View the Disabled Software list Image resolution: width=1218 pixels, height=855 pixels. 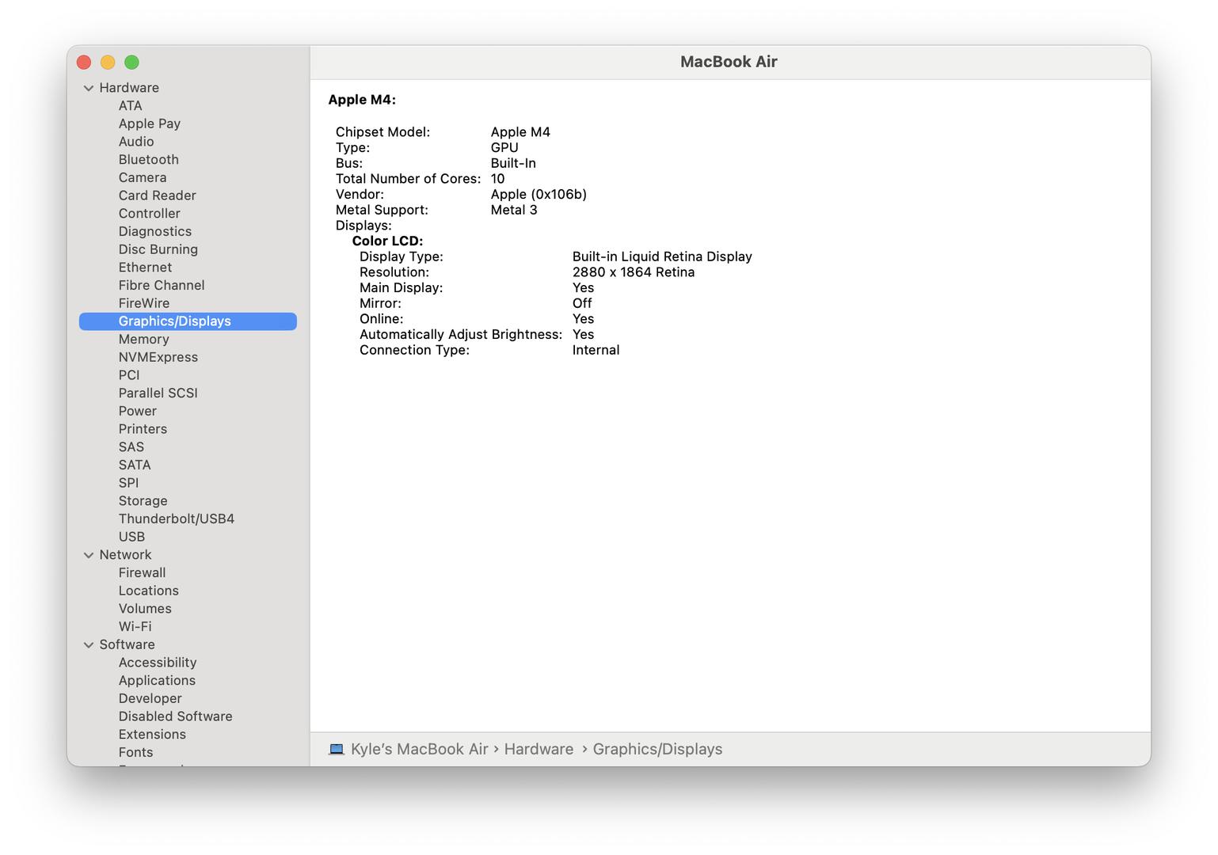point(175,716)
